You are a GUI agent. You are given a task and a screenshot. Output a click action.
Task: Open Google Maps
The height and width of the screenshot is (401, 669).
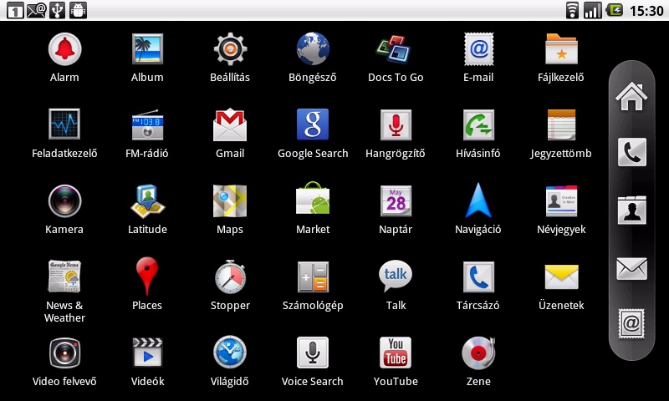pyautogui.click(x=230, y=202)
